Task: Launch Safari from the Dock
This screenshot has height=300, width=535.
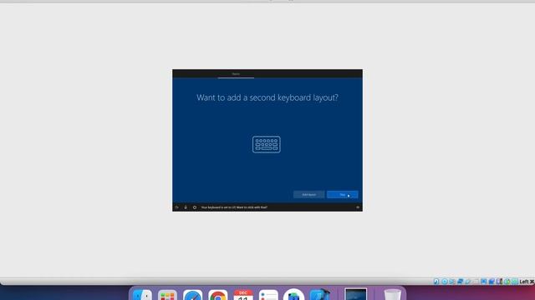Action: [192, 294]
